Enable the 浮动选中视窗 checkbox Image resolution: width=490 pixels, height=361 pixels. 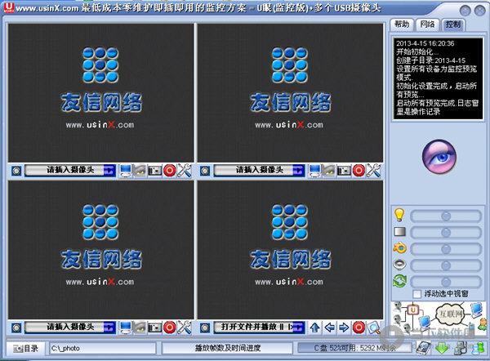(x=416, y=294)
